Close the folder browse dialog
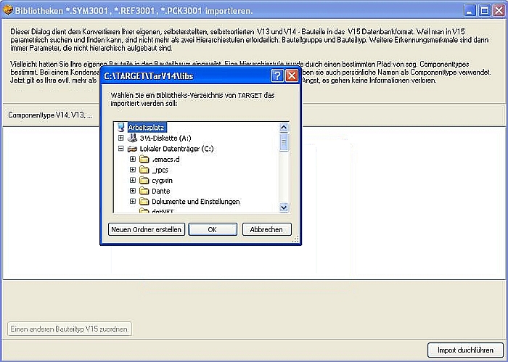 292,75
